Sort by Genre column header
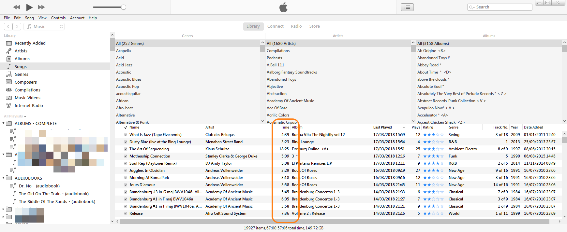 click(x=453, y=127)
